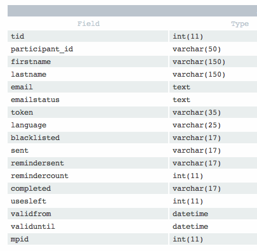Click the varchar(25) type cell

[213, 125]
